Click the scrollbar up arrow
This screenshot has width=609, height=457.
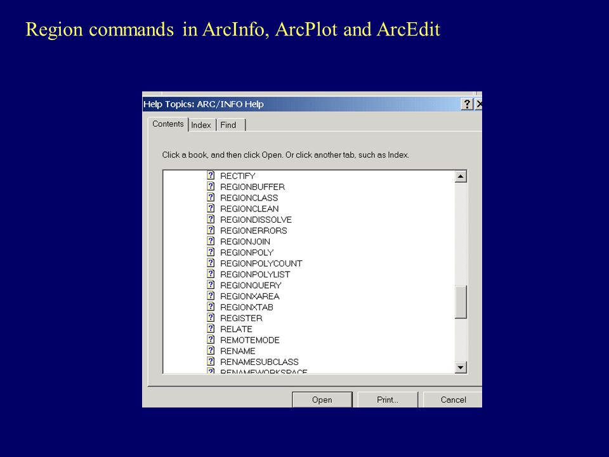tap(461, 176)
